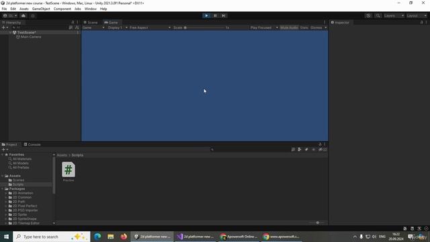The image size is (430, 242).
Task: Open the Display 1 dropdown
Action: [x=118, y=28]
